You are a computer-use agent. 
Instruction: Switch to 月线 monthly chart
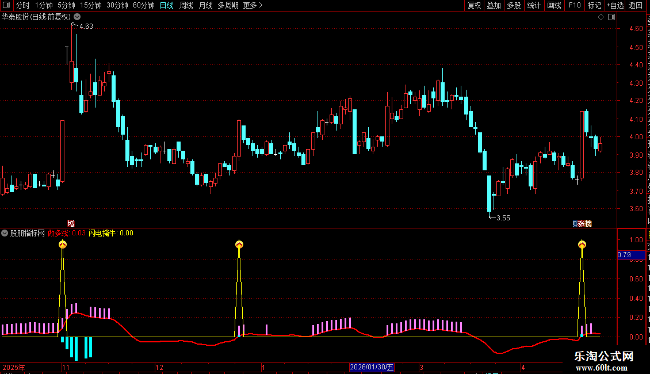(x=205, y=5)
